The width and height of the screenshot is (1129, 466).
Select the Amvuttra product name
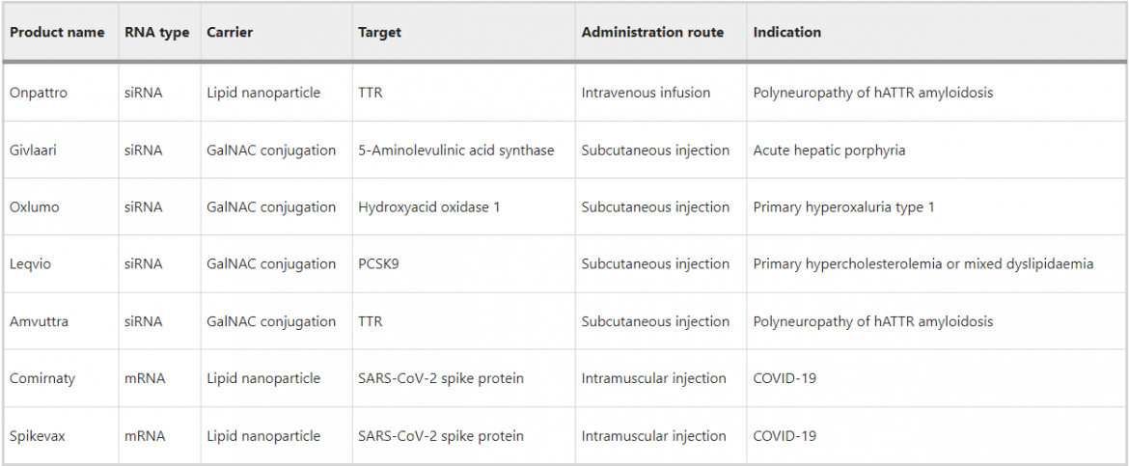point(39,321)
